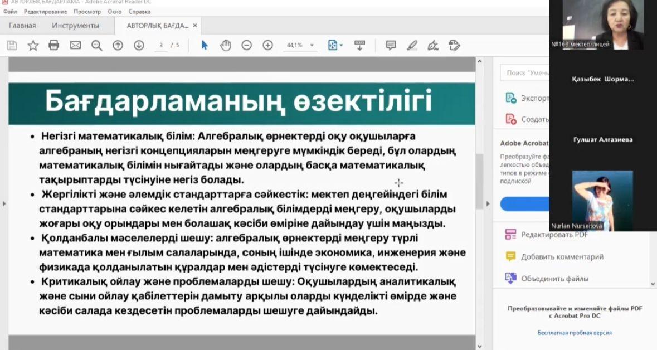
Task: Open the find text magnifier tool
Action: click(x=96, y=45)
